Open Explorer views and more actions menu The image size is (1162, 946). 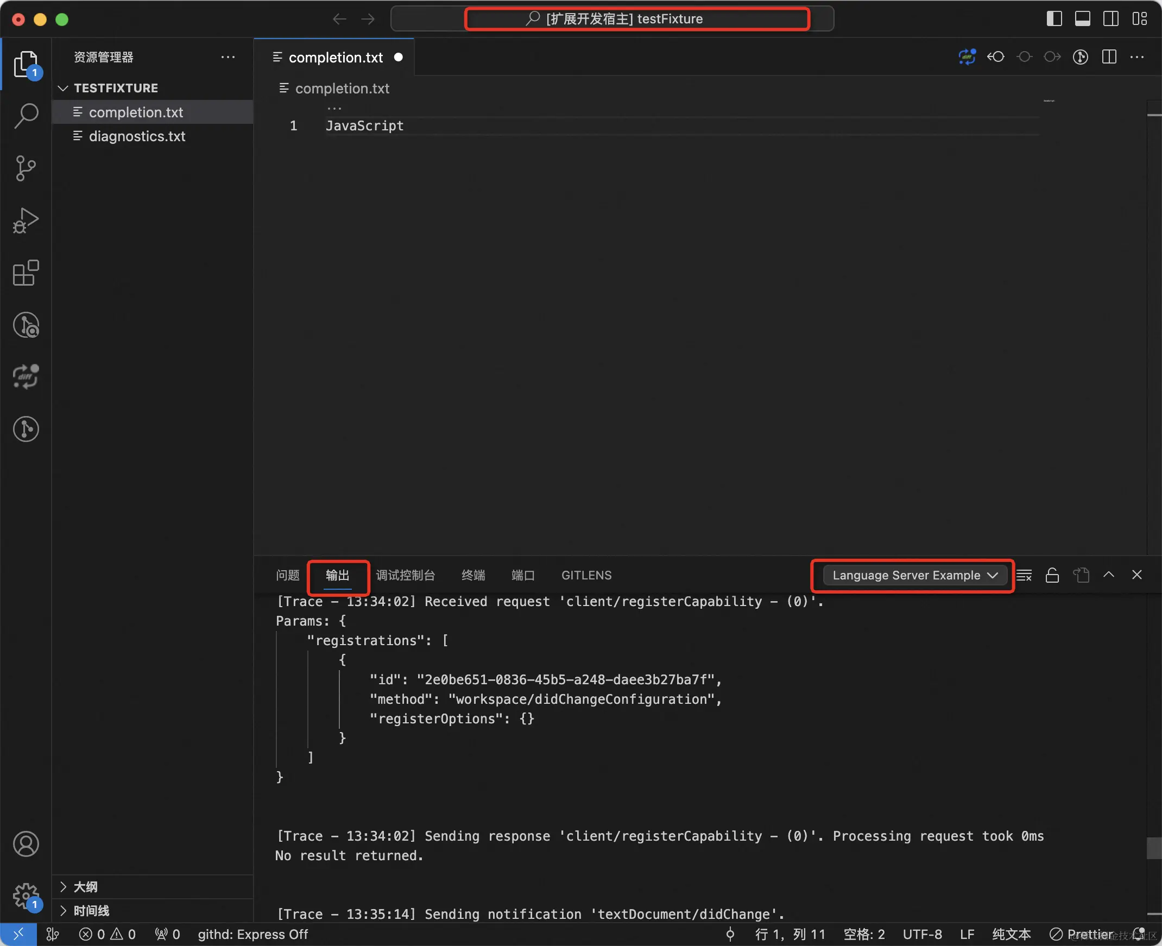[228, 57]
